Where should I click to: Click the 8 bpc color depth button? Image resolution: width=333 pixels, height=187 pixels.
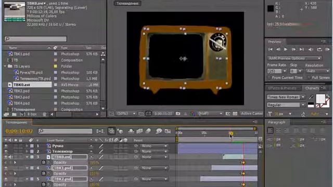32,114
